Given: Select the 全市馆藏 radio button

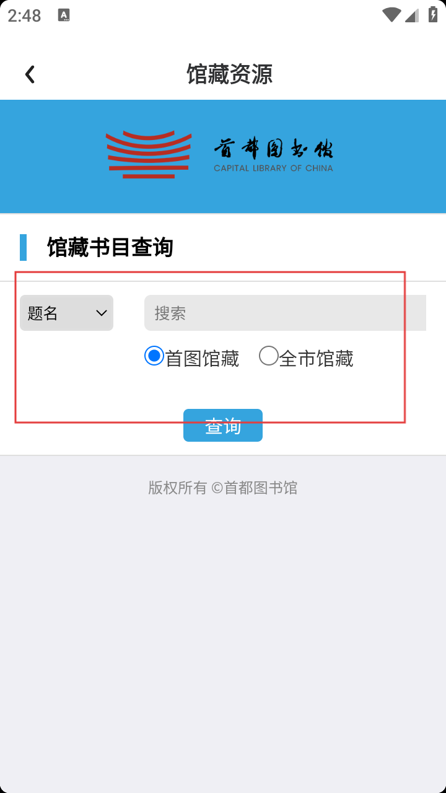Looking at the screenshot, I should coord(269,356).
